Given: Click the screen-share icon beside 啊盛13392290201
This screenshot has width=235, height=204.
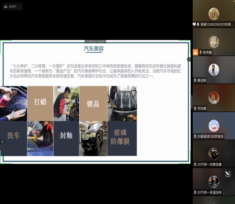Looking at the screenshot, I should point(194,25).
